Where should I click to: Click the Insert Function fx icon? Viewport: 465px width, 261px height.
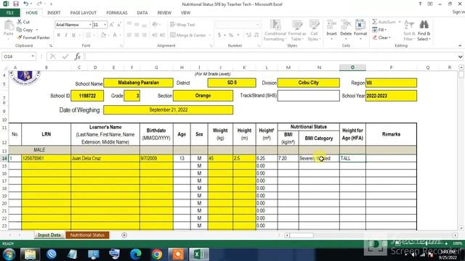click(78, 57)
